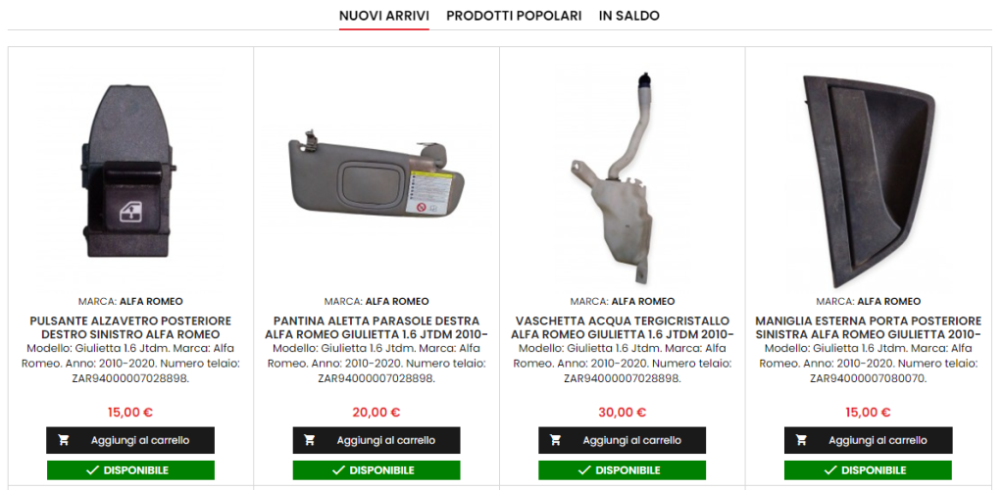Open the Pantina Aletta Parasole Destra title
Viewport: 1004px width, 490px height.
[376, 327]
